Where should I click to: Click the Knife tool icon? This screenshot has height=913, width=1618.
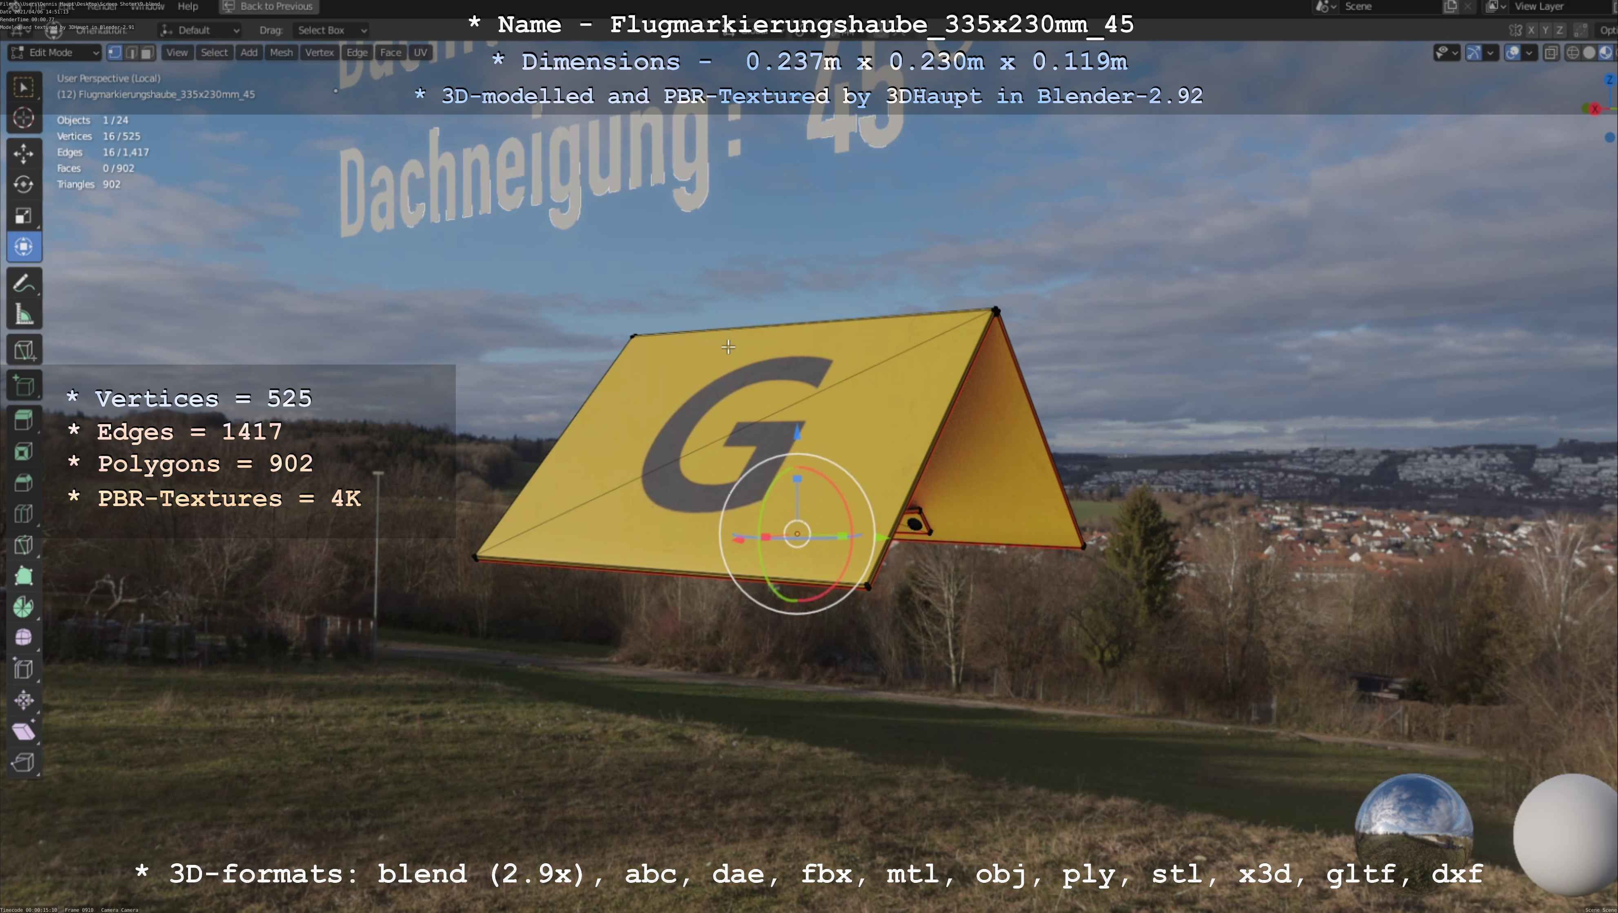[x=24, y=545]
